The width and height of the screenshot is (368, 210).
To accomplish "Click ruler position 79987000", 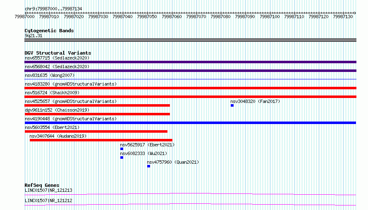I will [24, 17].
